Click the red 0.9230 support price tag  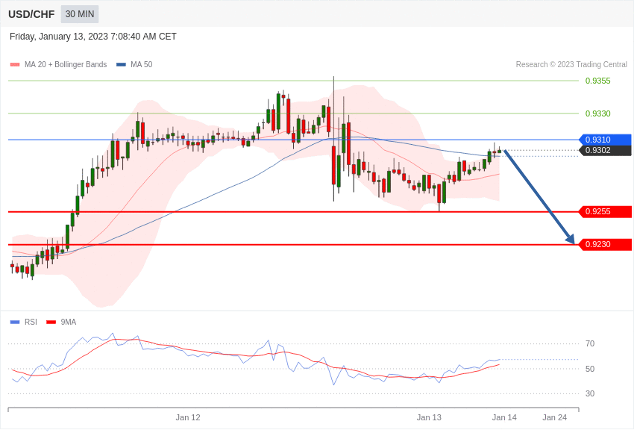605,244
